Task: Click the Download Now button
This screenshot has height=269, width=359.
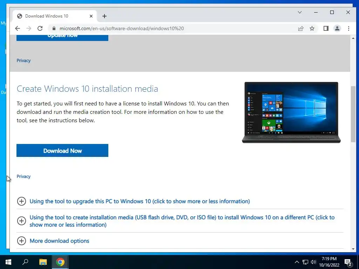Action: click(62, 151)
